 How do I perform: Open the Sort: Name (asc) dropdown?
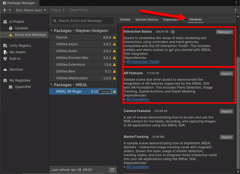click(x=31, y=10)
